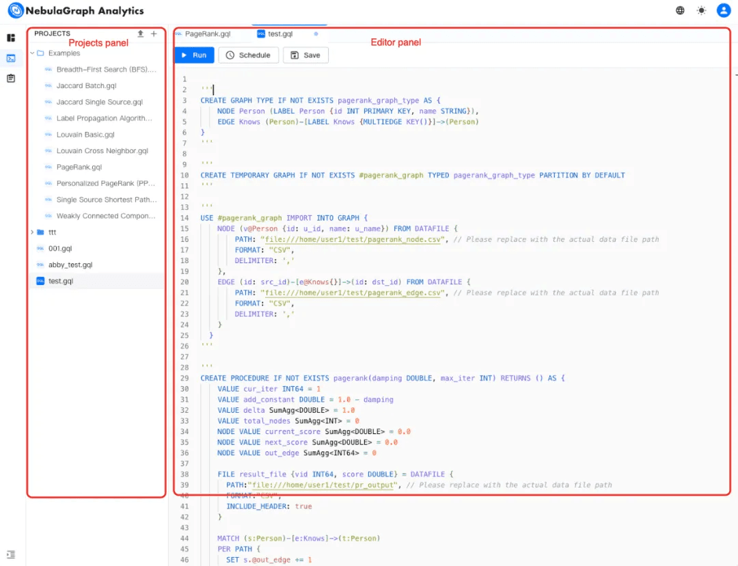This screenshot has width=738, height=566.
Task: Open Breadth-First Search (BFS) file
Action: (x=106, y=69)
